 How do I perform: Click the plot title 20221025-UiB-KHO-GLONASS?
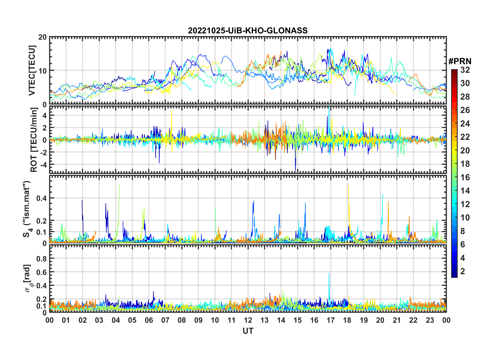[x=248, y=31]
